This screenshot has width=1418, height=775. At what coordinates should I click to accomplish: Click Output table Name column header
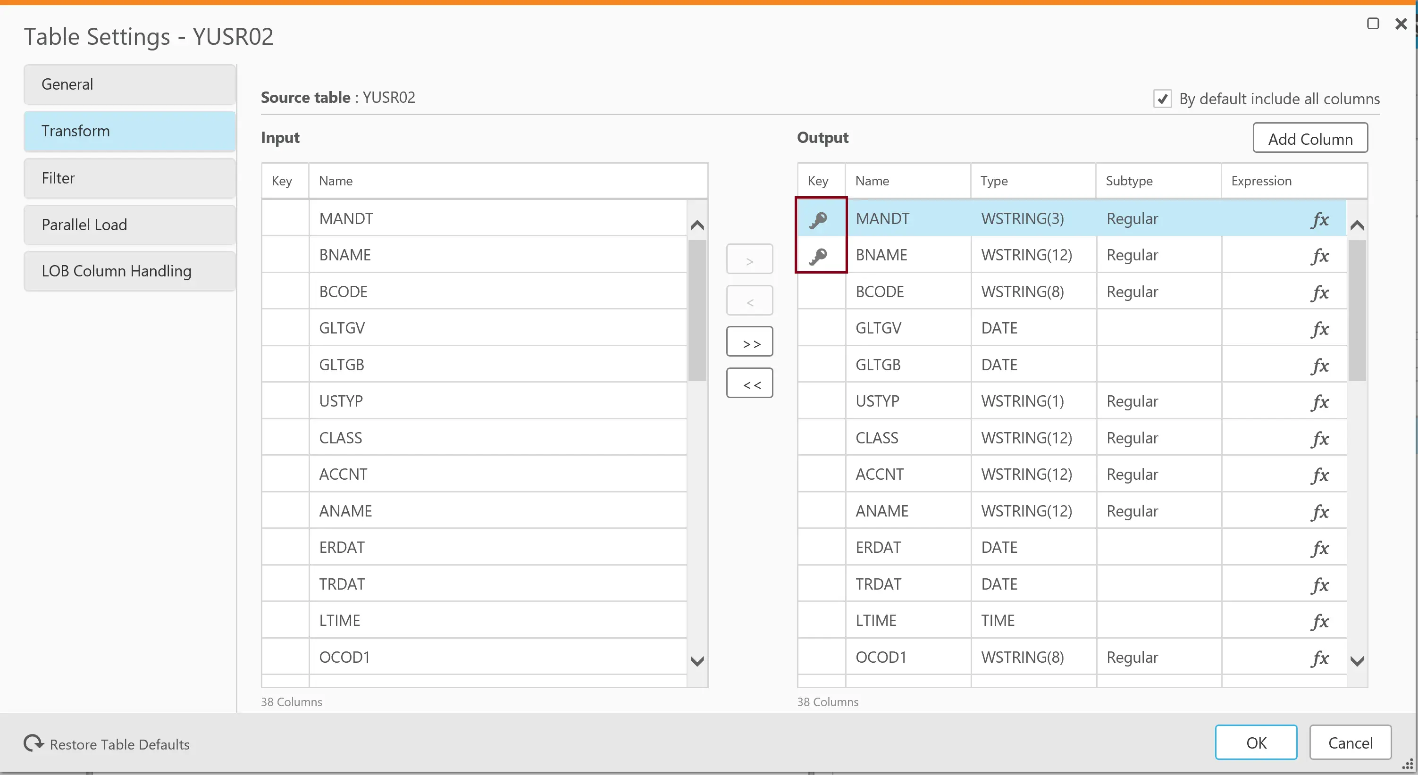[x=908, y=181]
